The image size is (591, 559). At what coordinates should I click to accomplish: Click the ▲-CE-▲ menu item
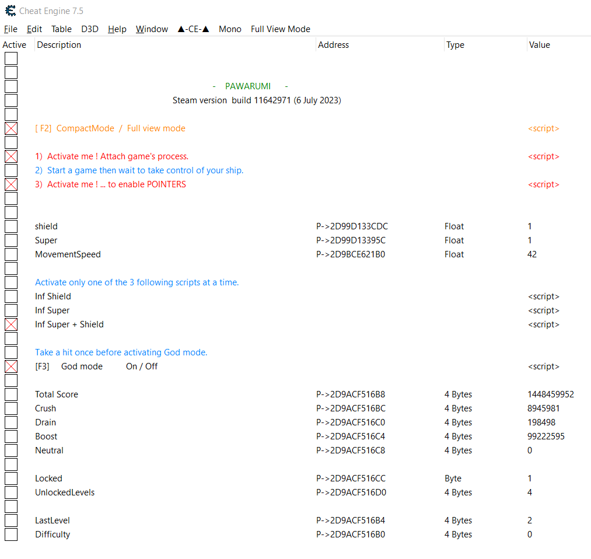click(x=193, y=29)
